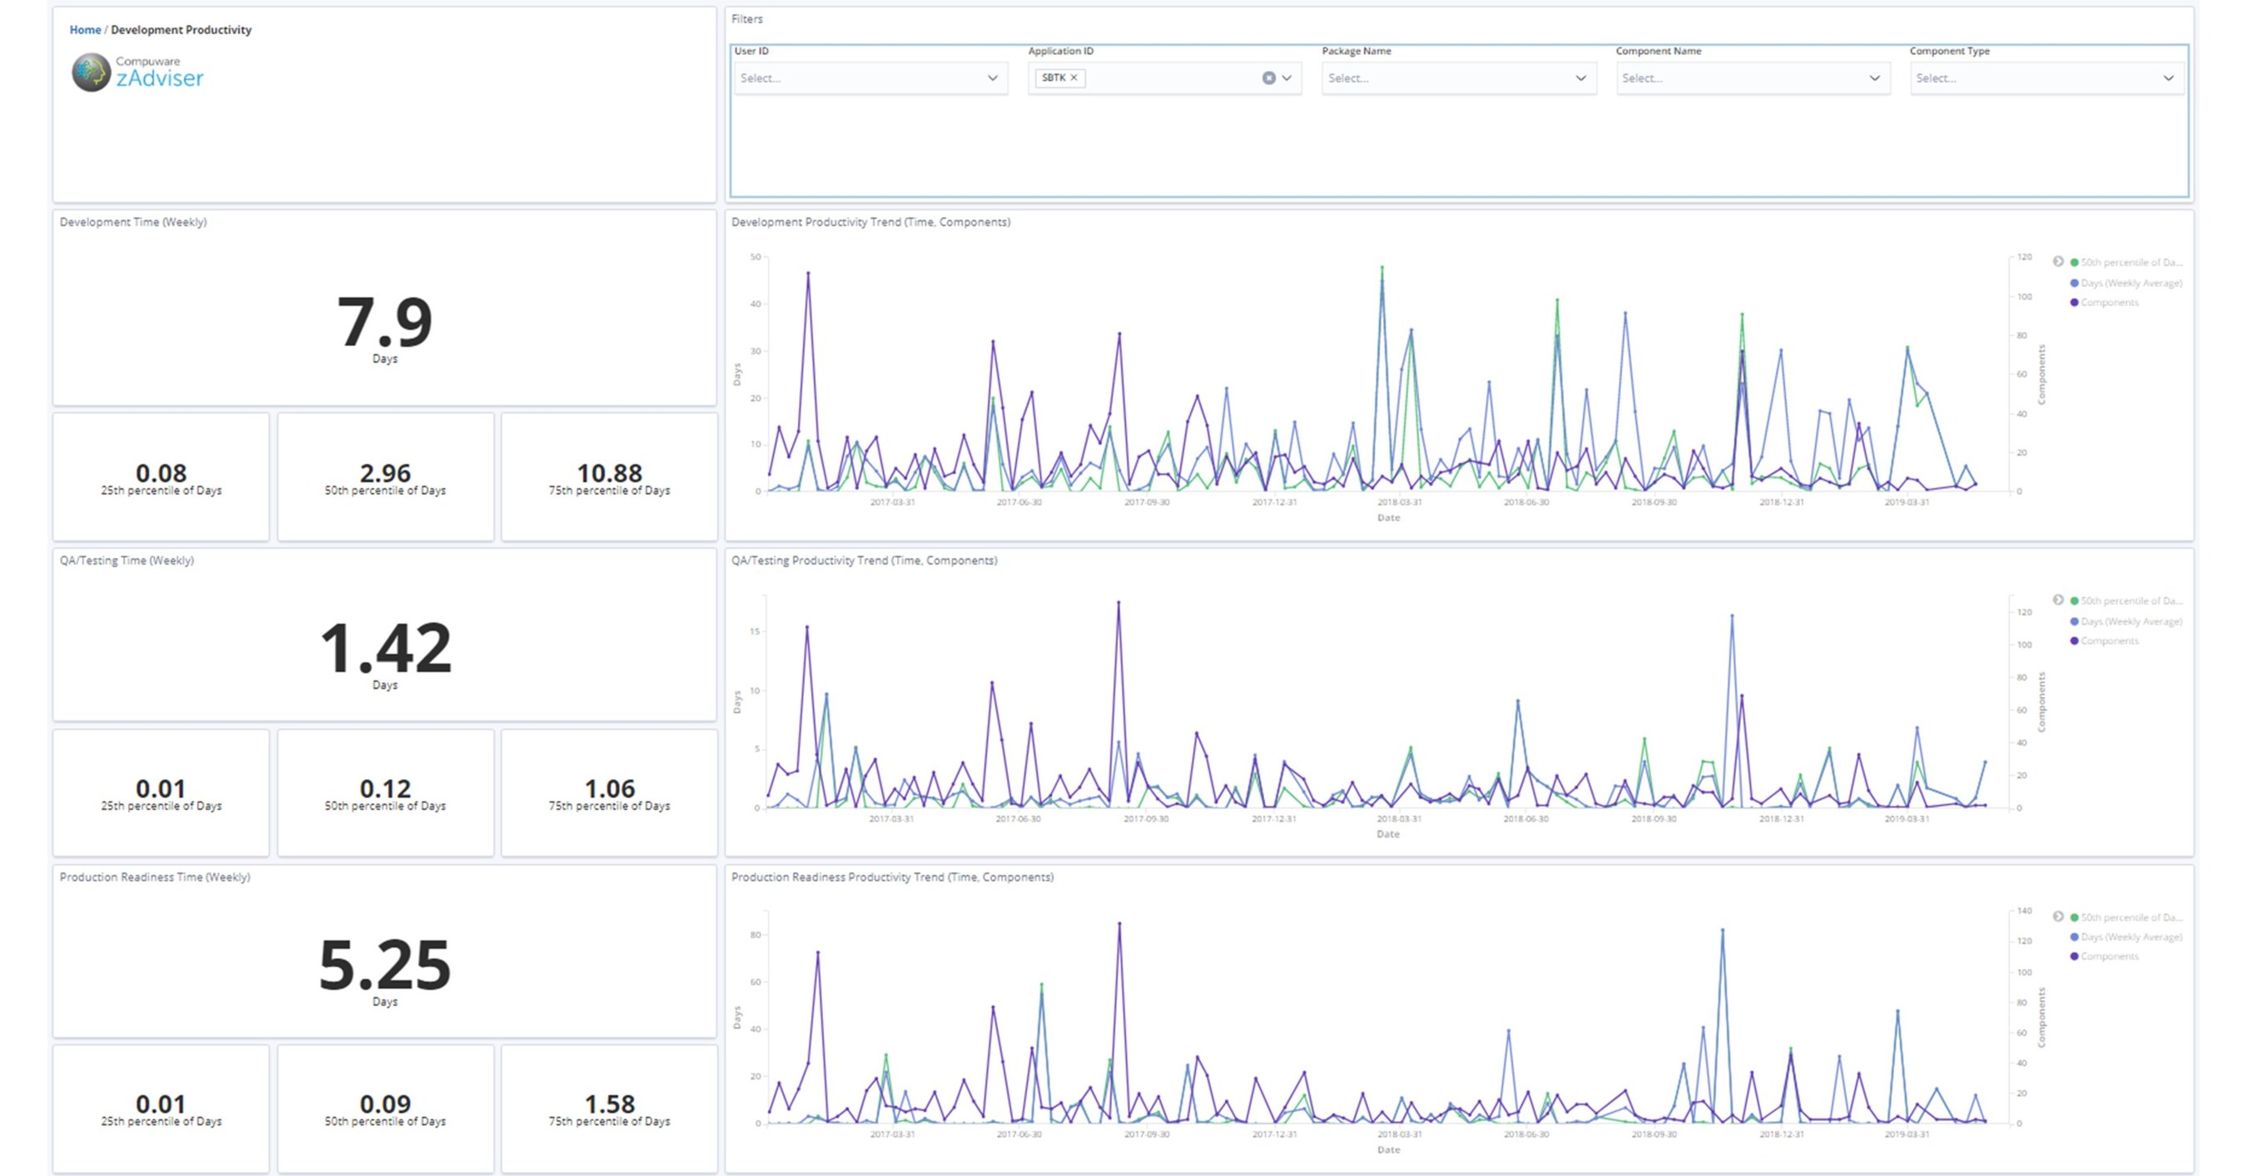The height and width of the screenshot is (1176, 2247).
Task: Click purple Components legend dot in Development chart
Action: (x=2074, y=303)
